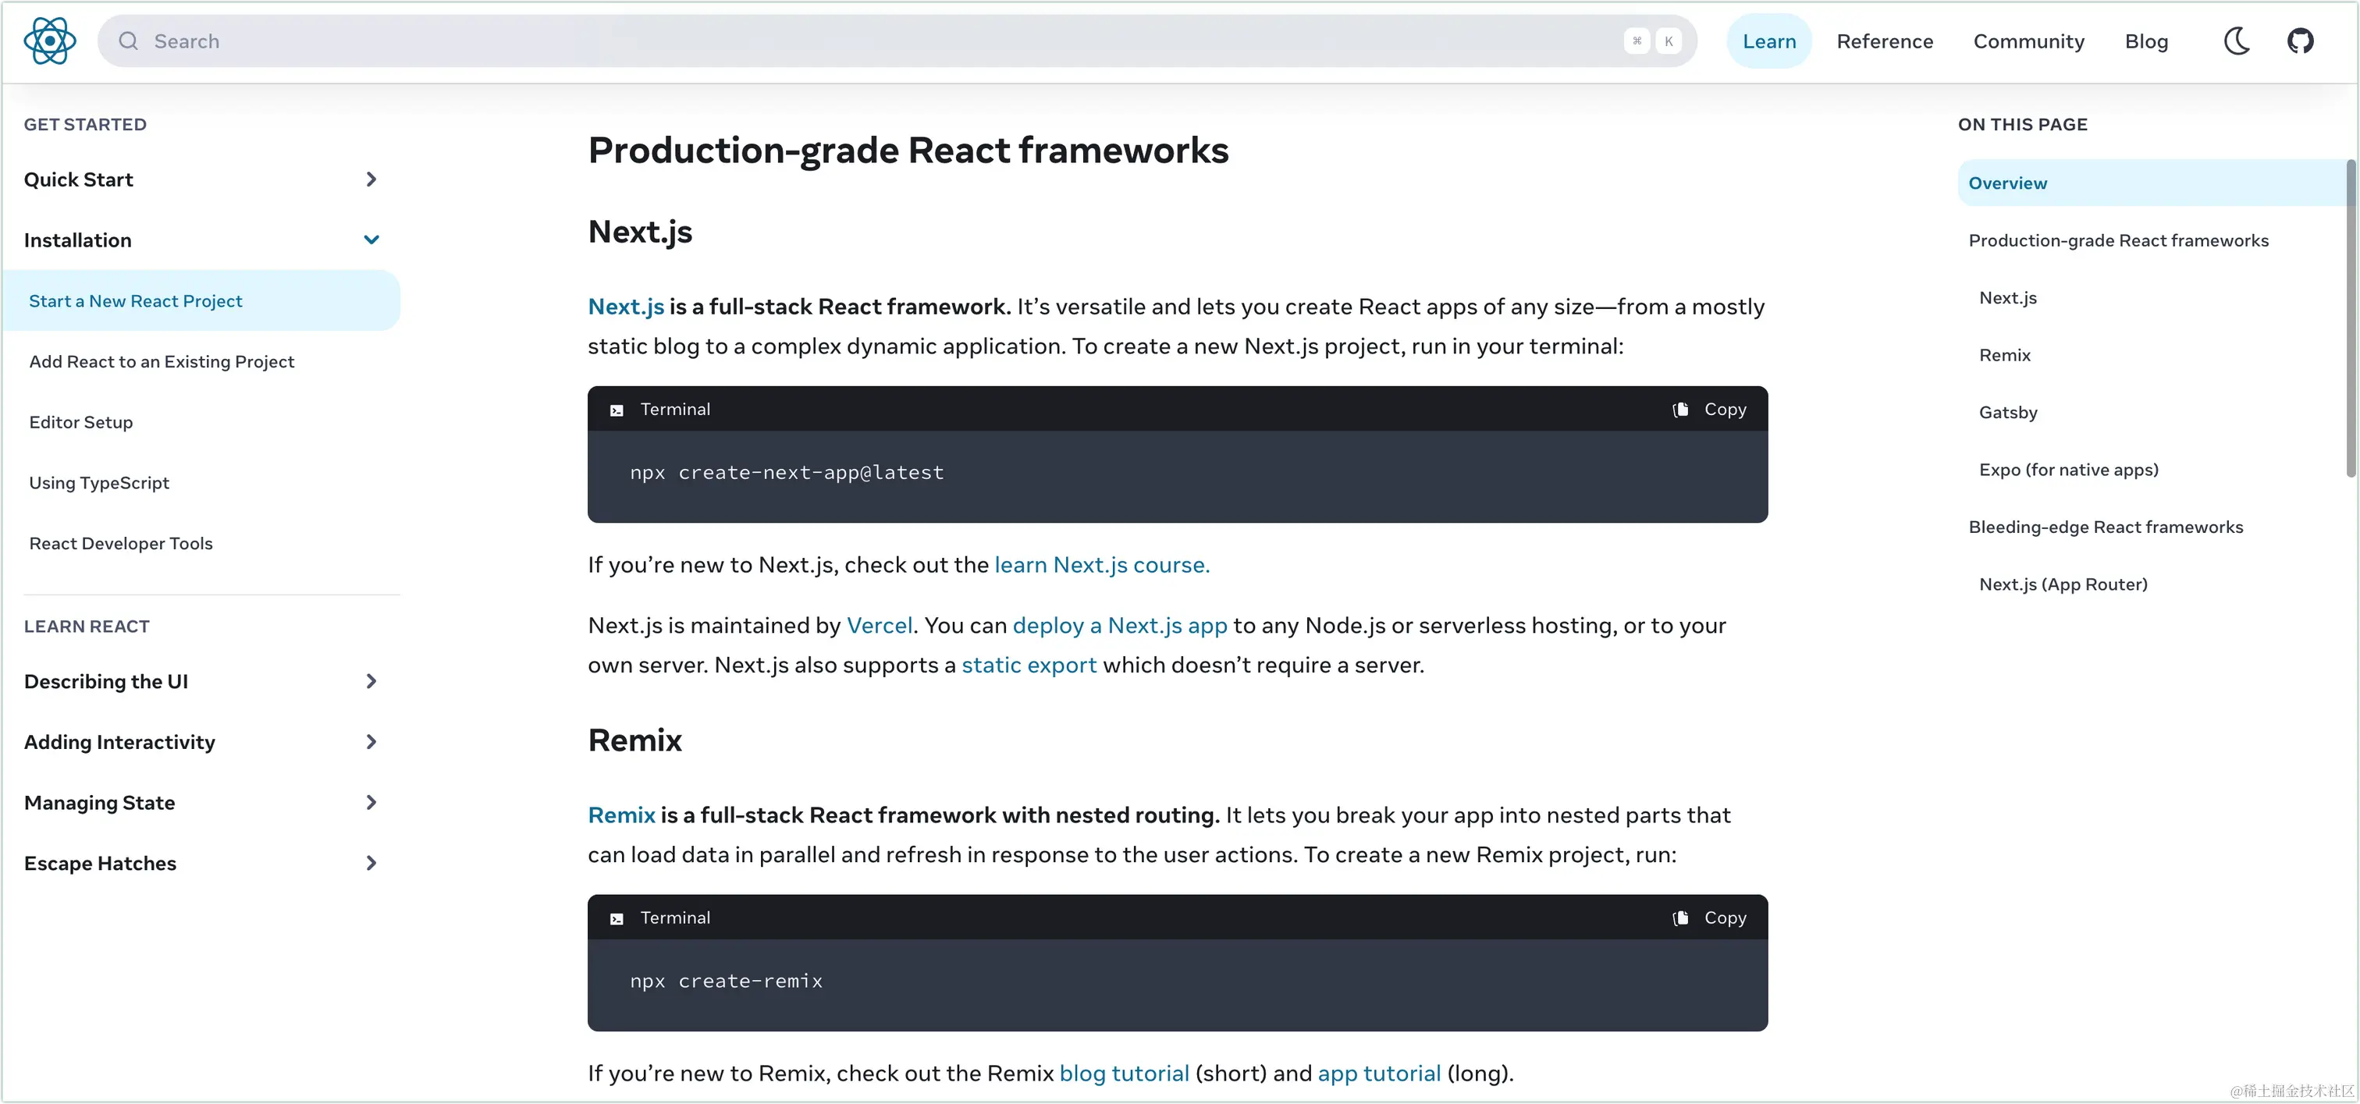Copy the create-next-app terminal command
Image resolution: width=2360 pixels, height=1104 pixels.
pyautogui.click(x=1710, y=410)
